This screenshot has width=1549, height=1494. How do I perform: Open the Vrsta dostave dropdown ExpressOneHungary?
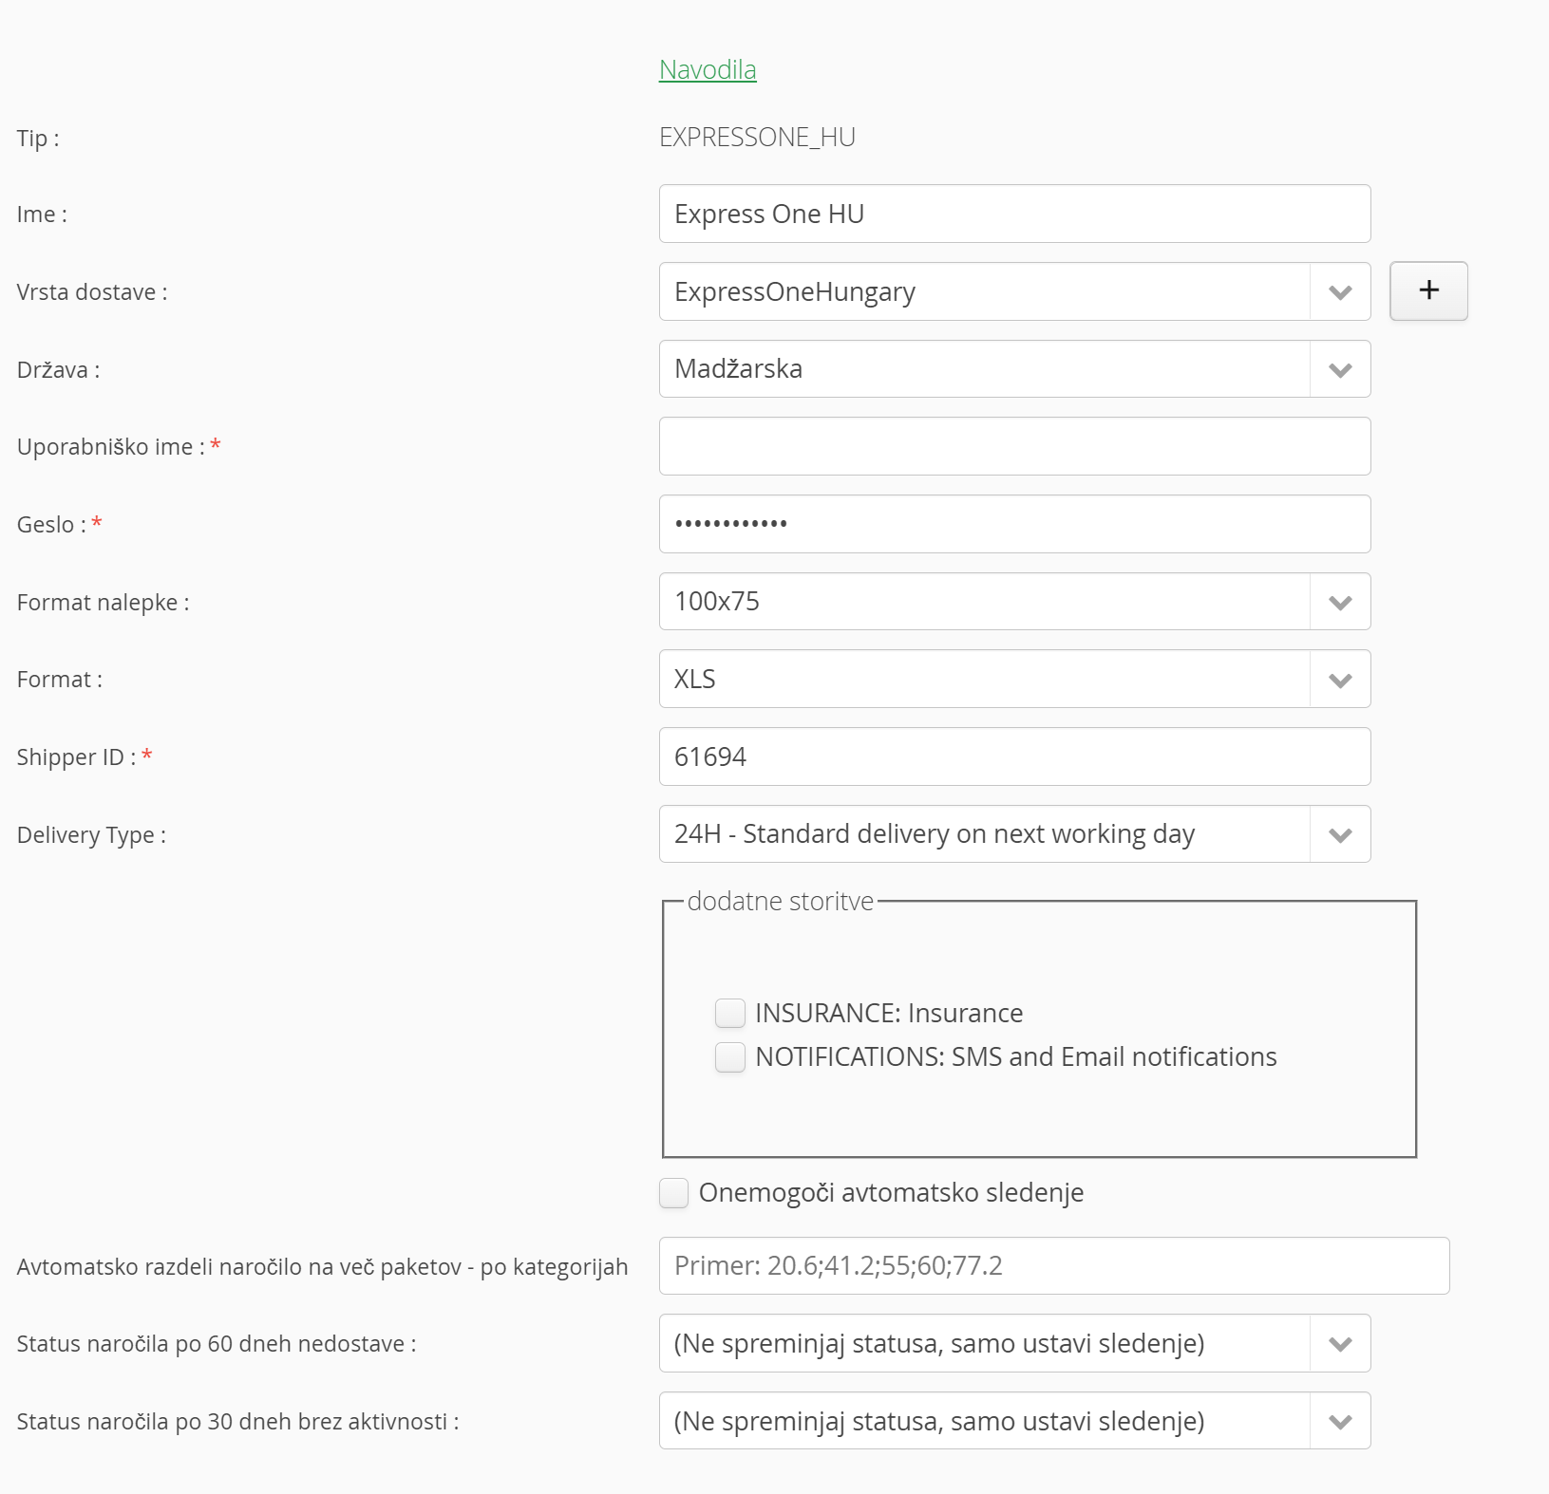(1014, 291)
